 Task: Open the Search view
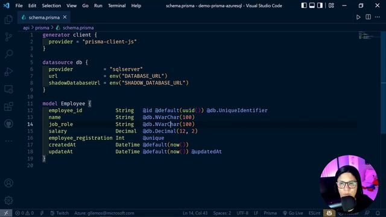pyautogui.click(x=8, y=54)
